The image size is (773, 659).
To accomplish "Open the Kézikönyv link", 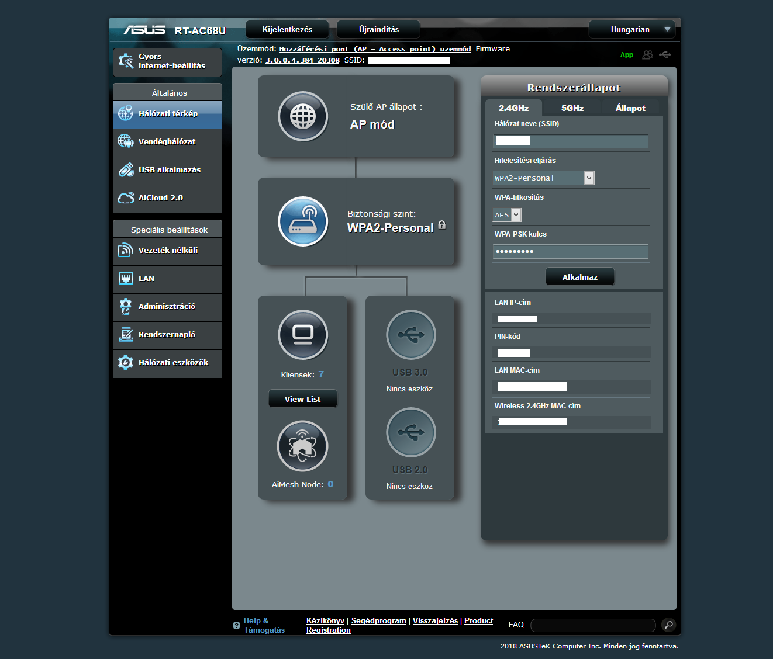I will [325, 620].
